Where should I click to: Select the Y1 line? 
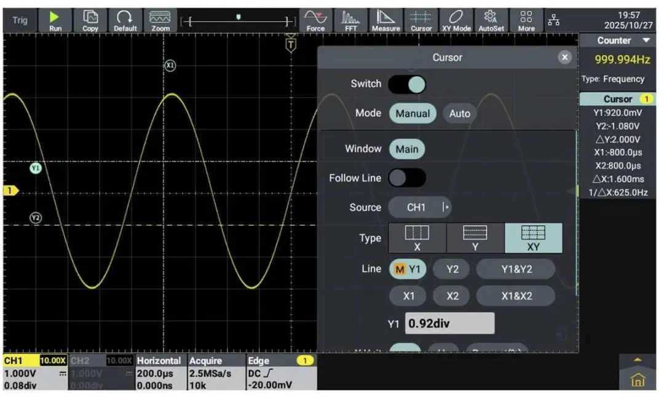408,269
